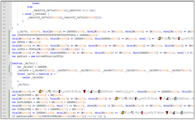This screenshot has width=195, height=120.
Task: Collapse the fold at 'return _0x178c = function' line
Action: click(11, 74)
